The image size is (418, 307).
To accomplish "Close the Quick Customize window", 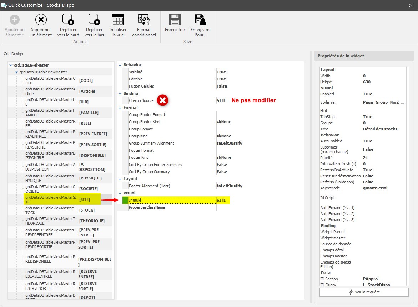I will tap(411, 5).
